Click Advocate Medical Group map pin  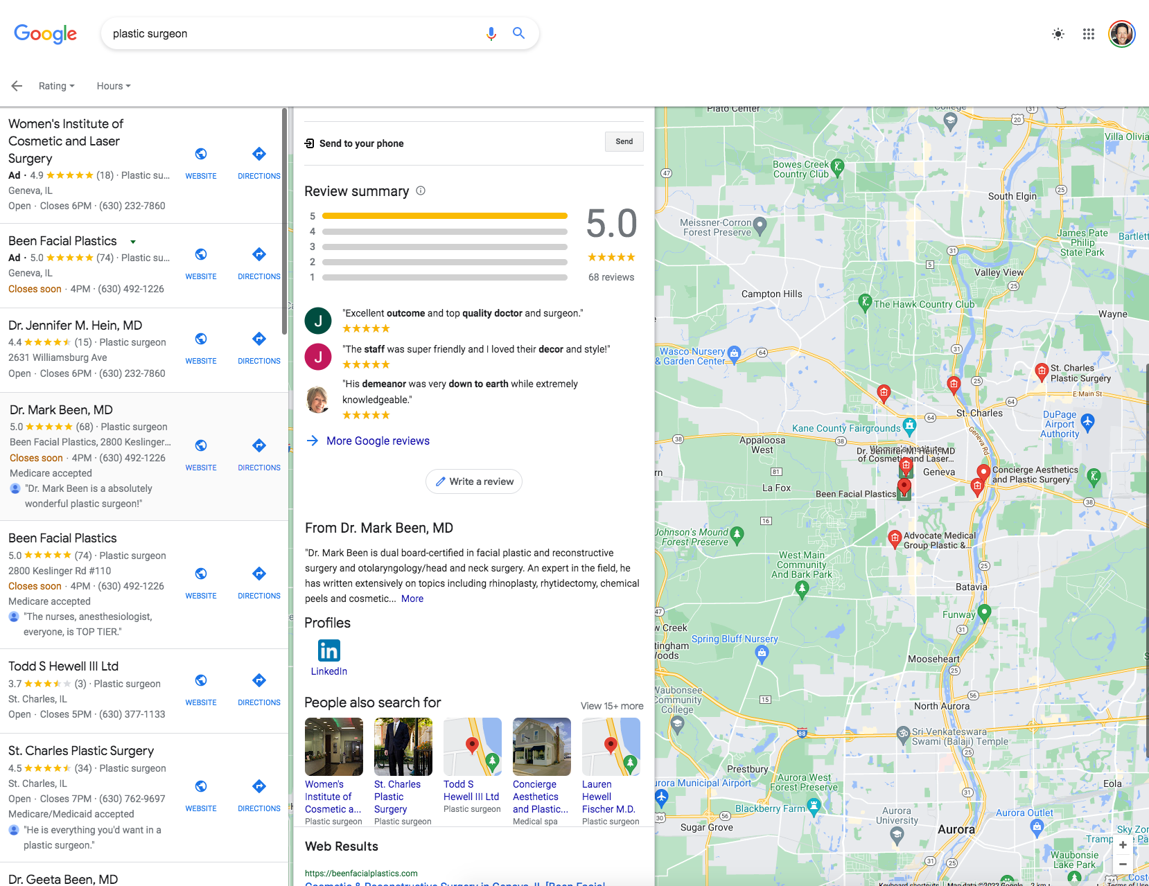[x=895, y=538]
